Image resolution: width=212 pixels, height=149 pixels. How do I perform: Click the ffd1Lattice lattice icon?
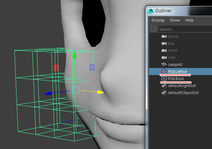[164, 72]
